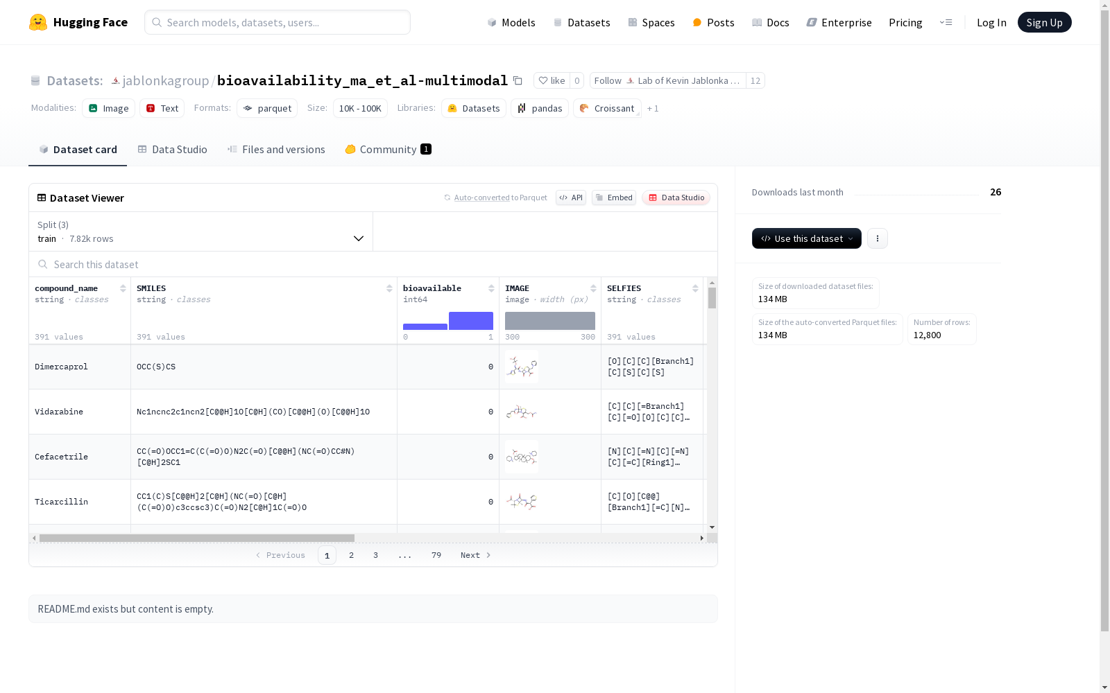Screen dimensions: 1110x693
Task: Open the Use this dataset dropdown
Action: pos(807,238)
